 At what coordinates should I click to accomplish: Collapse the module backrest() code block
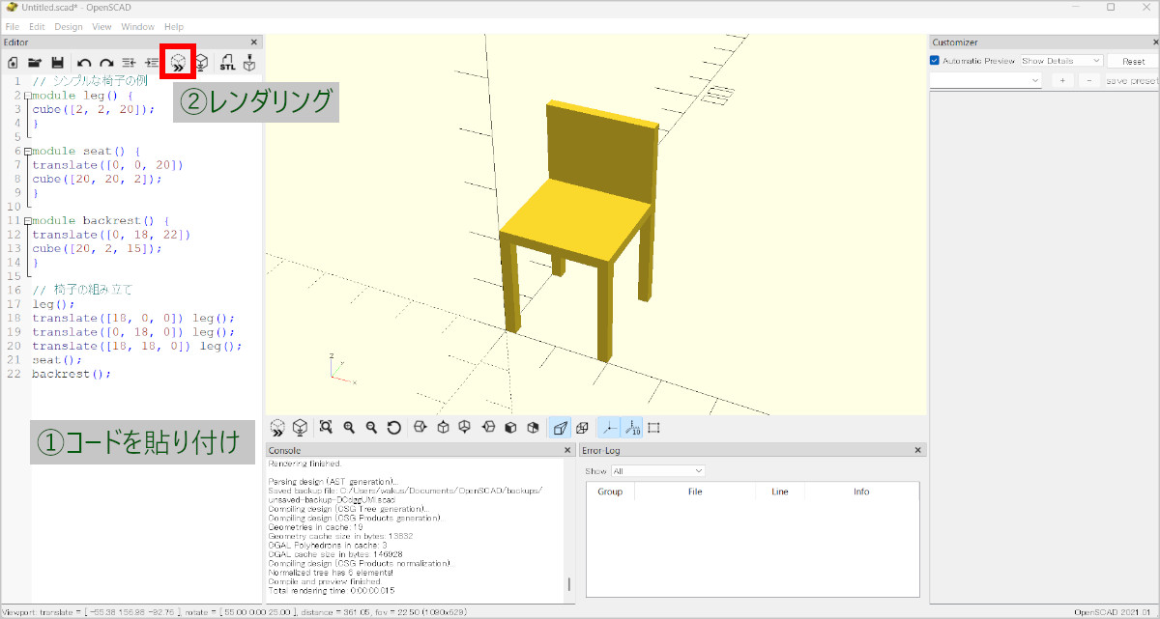tap(28, 221)
